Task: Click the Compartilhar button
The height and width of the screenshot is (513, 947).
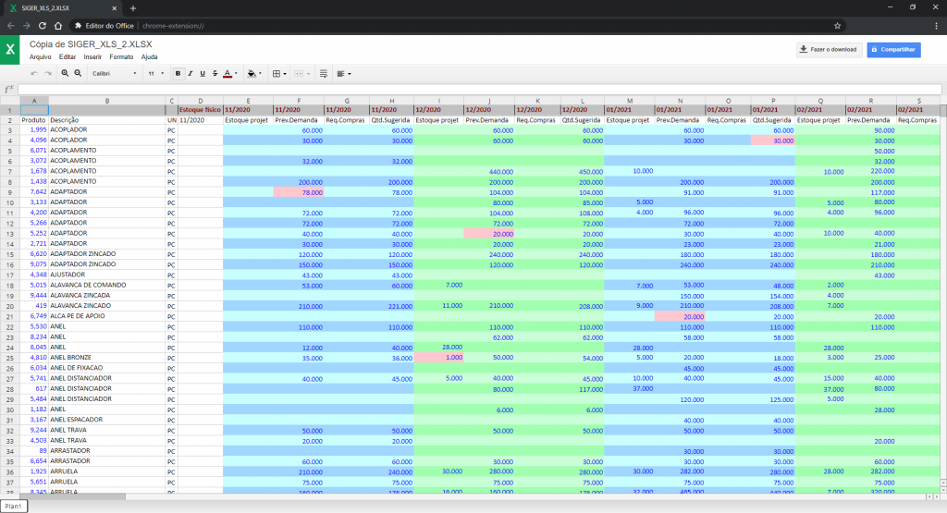Action: 893,49
